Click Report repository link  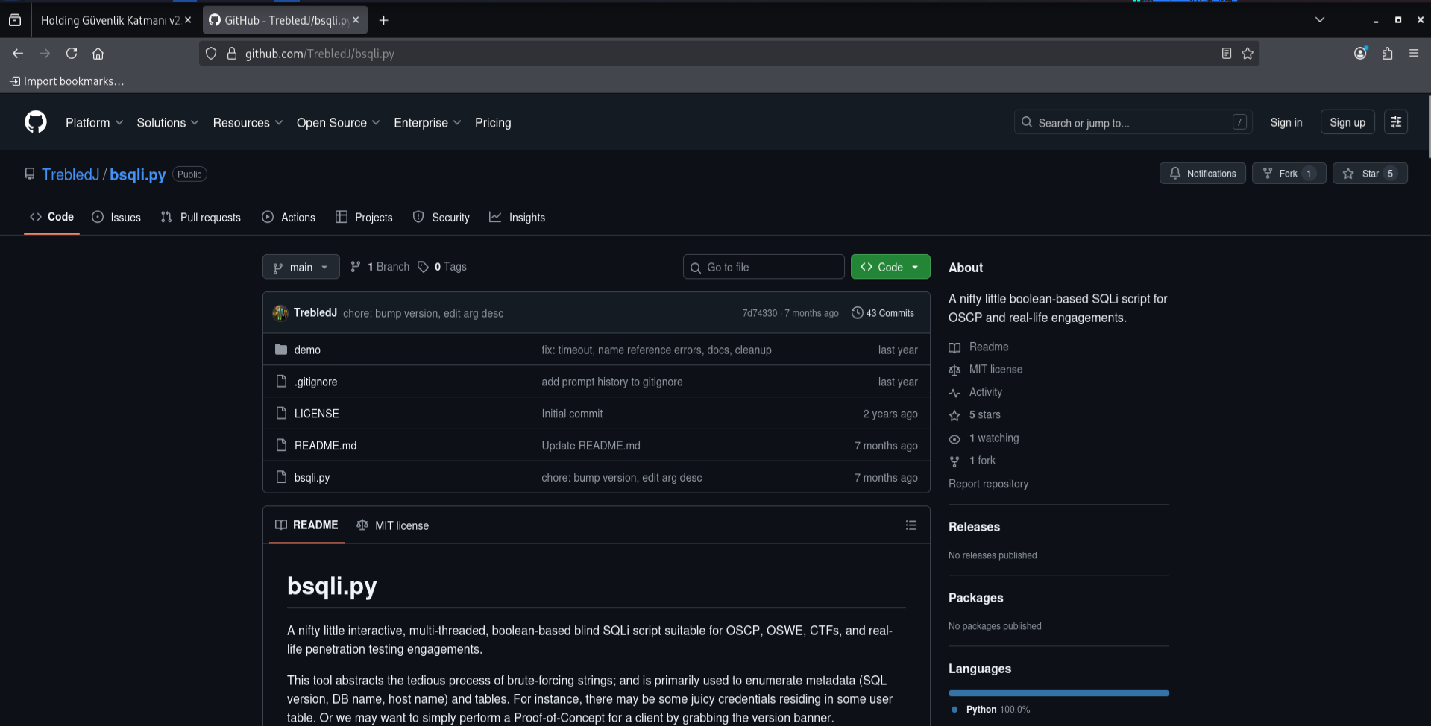pyautogui.click(x=988, y=484)
